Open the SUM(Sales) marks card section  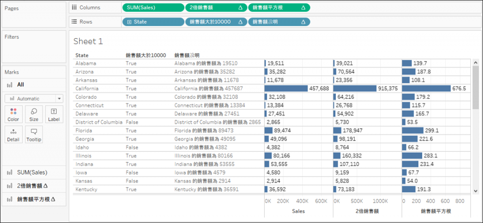(x=34, y=173)
